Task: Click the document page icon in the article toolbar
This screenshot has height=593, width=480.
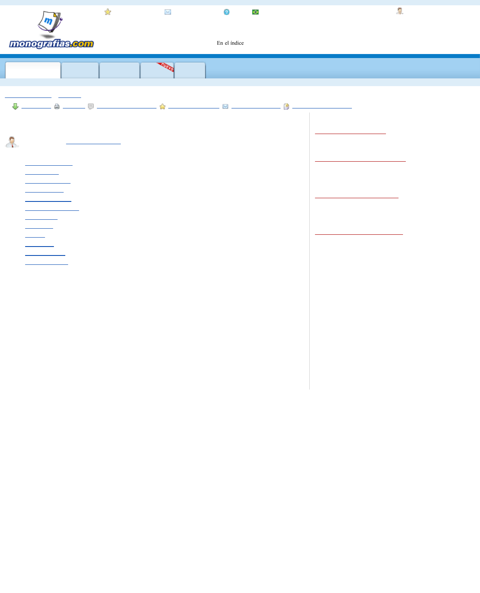Action: click(x=286, y=106)
